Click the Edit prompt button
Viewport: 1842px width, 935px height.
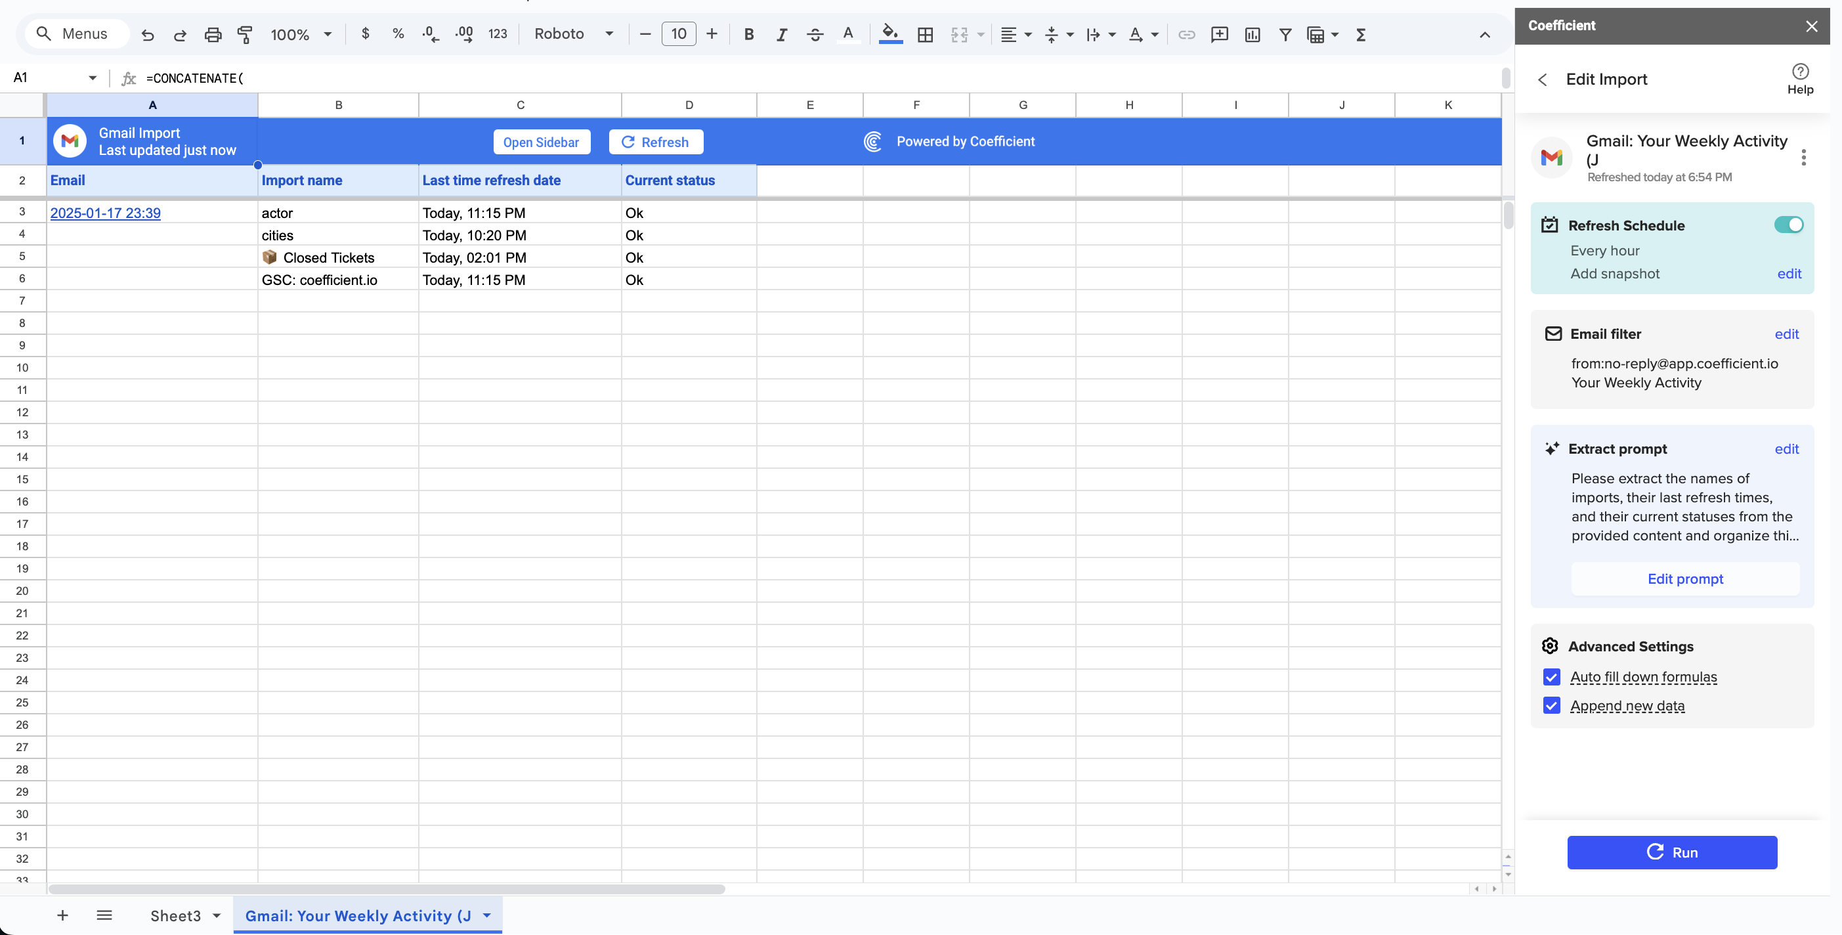click(x=1684, y=578)
